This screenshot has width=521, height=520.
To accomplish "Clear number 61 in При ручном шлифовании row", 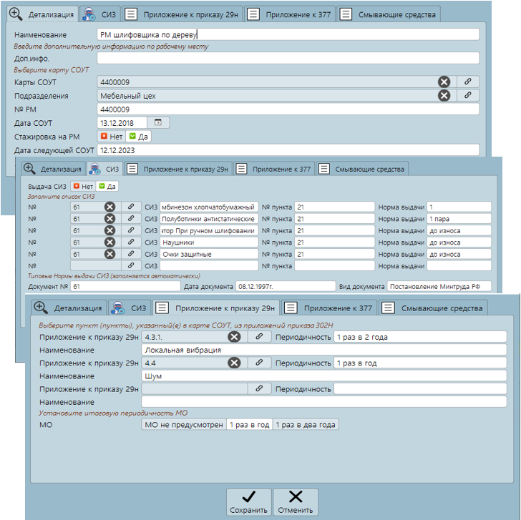I will pos(109,230).
